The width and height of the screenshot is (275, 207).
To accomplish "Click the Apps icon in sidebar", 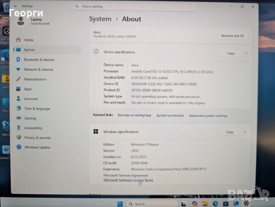I will [19, 89].
